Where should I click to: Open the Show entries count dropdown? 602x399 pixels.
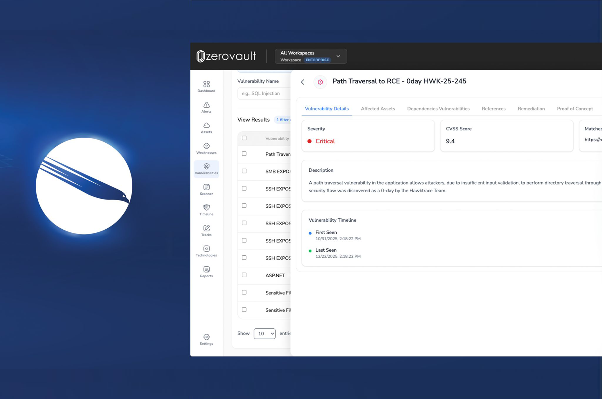pos(264,334)
